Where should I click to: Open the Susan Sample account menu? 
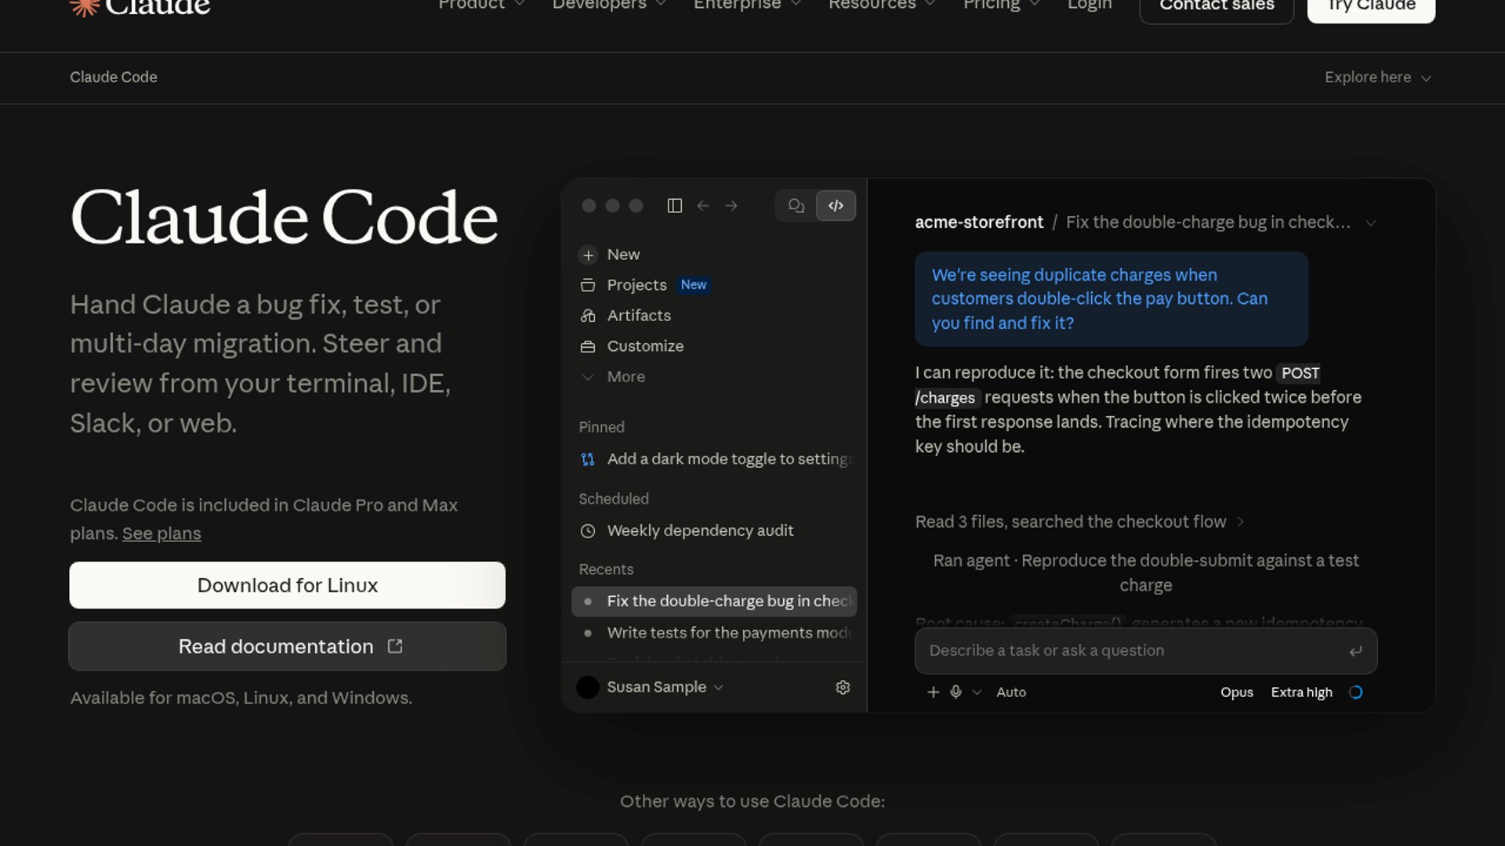point(650,687)
